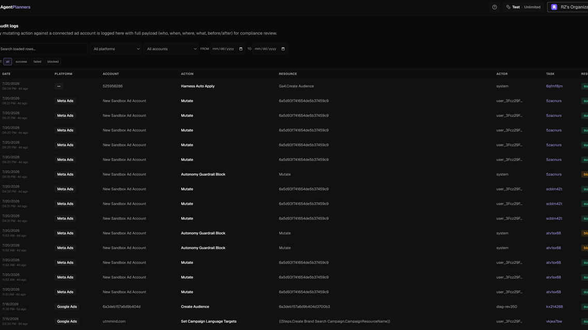Open the help question-mark icon
This screenshot has height=330, width=588.
point(494,7)
